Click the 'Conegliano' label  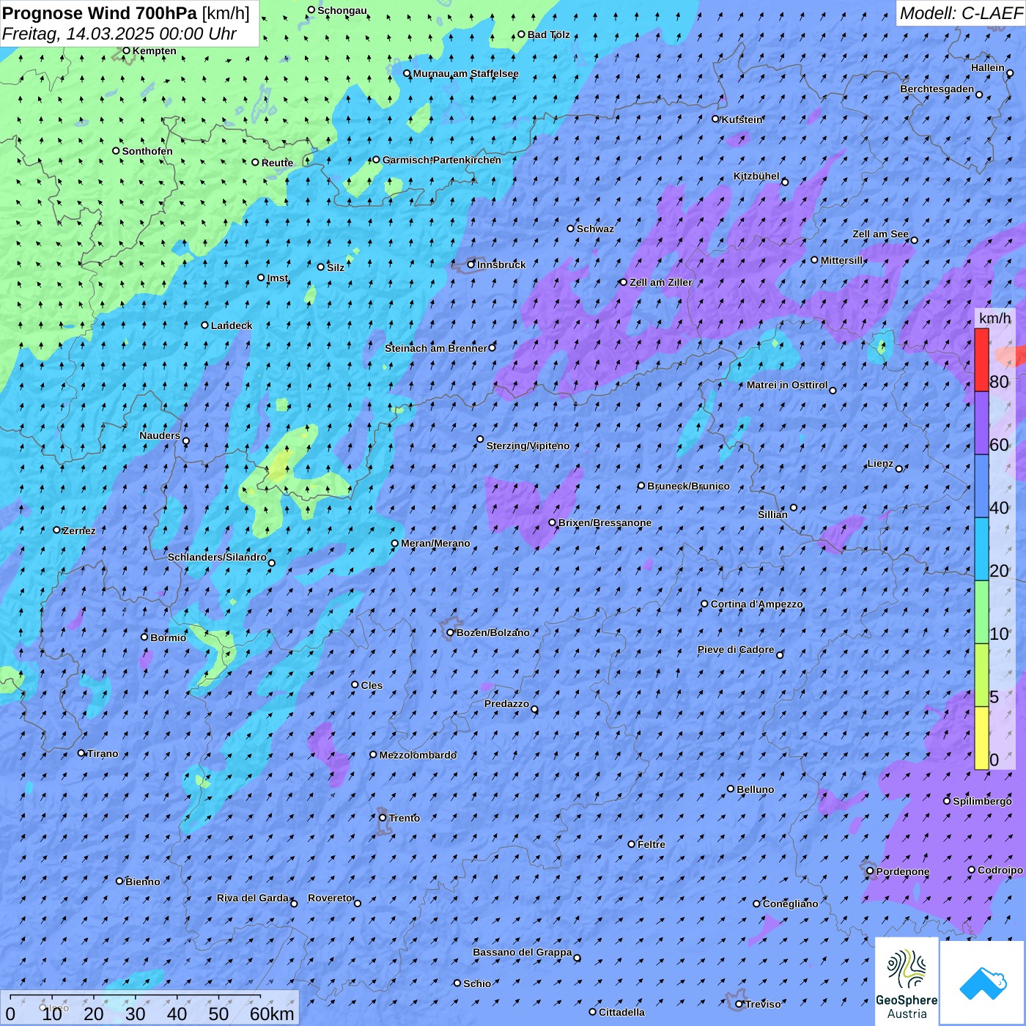click(x=791, y=904)
